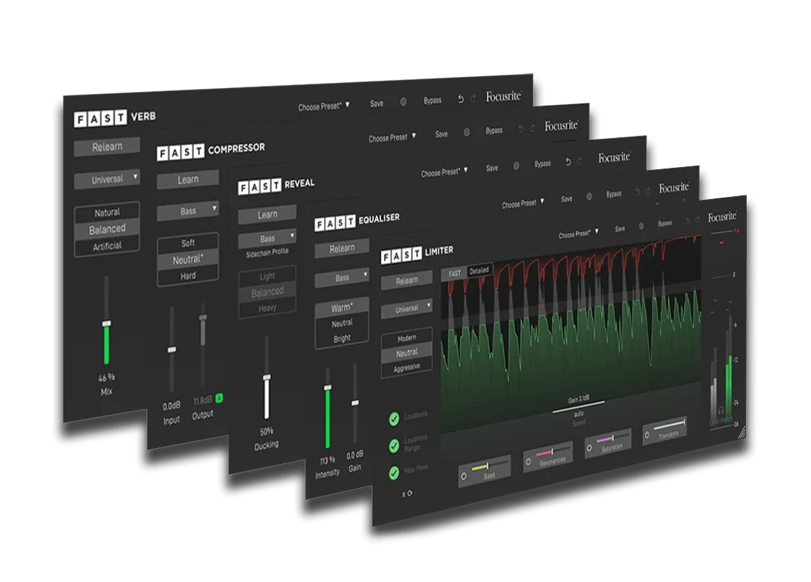Click redo arrow in FAST Verb window

pyautogui.click(x=473, y=98)
